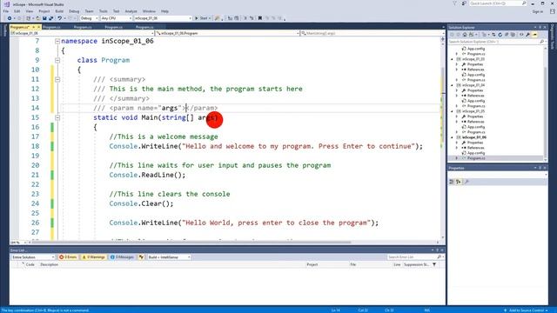557x313 pixels.
Task: Select Program.cs under inScope_01_06 in Solution Explorer
Action: (x=476, y=158)
